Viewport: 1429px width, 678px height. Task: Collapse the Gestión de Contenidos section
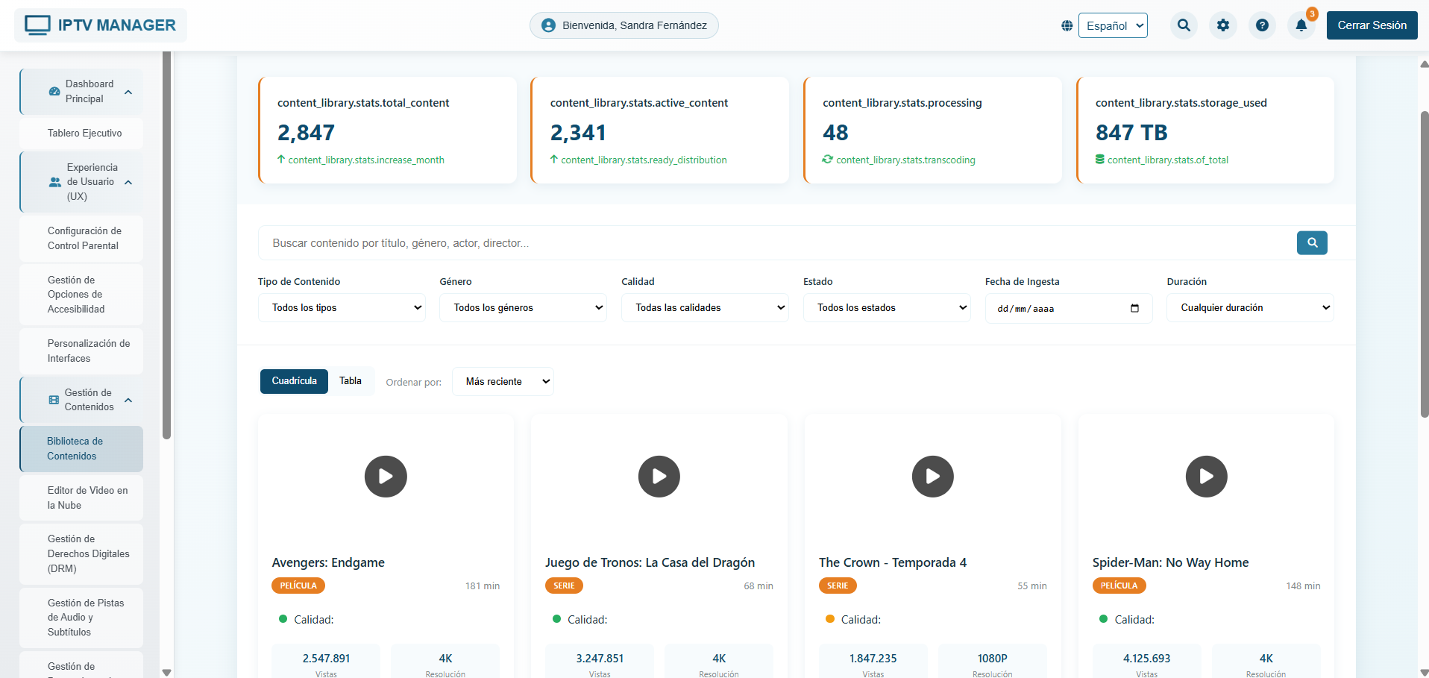point(128,400)
